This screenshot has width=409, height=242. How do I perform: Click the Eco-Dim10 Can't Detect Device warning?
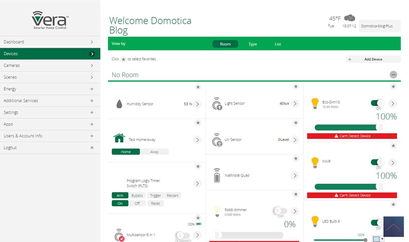click(352, 136)
